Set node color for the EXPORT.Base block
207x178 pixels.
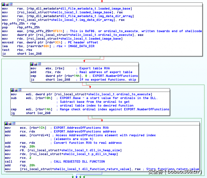(x=12, y=90)
